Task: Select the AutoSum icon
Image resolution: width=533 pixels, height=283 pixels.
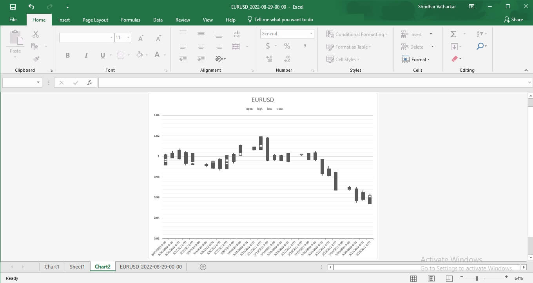Action: coord(453,34)
